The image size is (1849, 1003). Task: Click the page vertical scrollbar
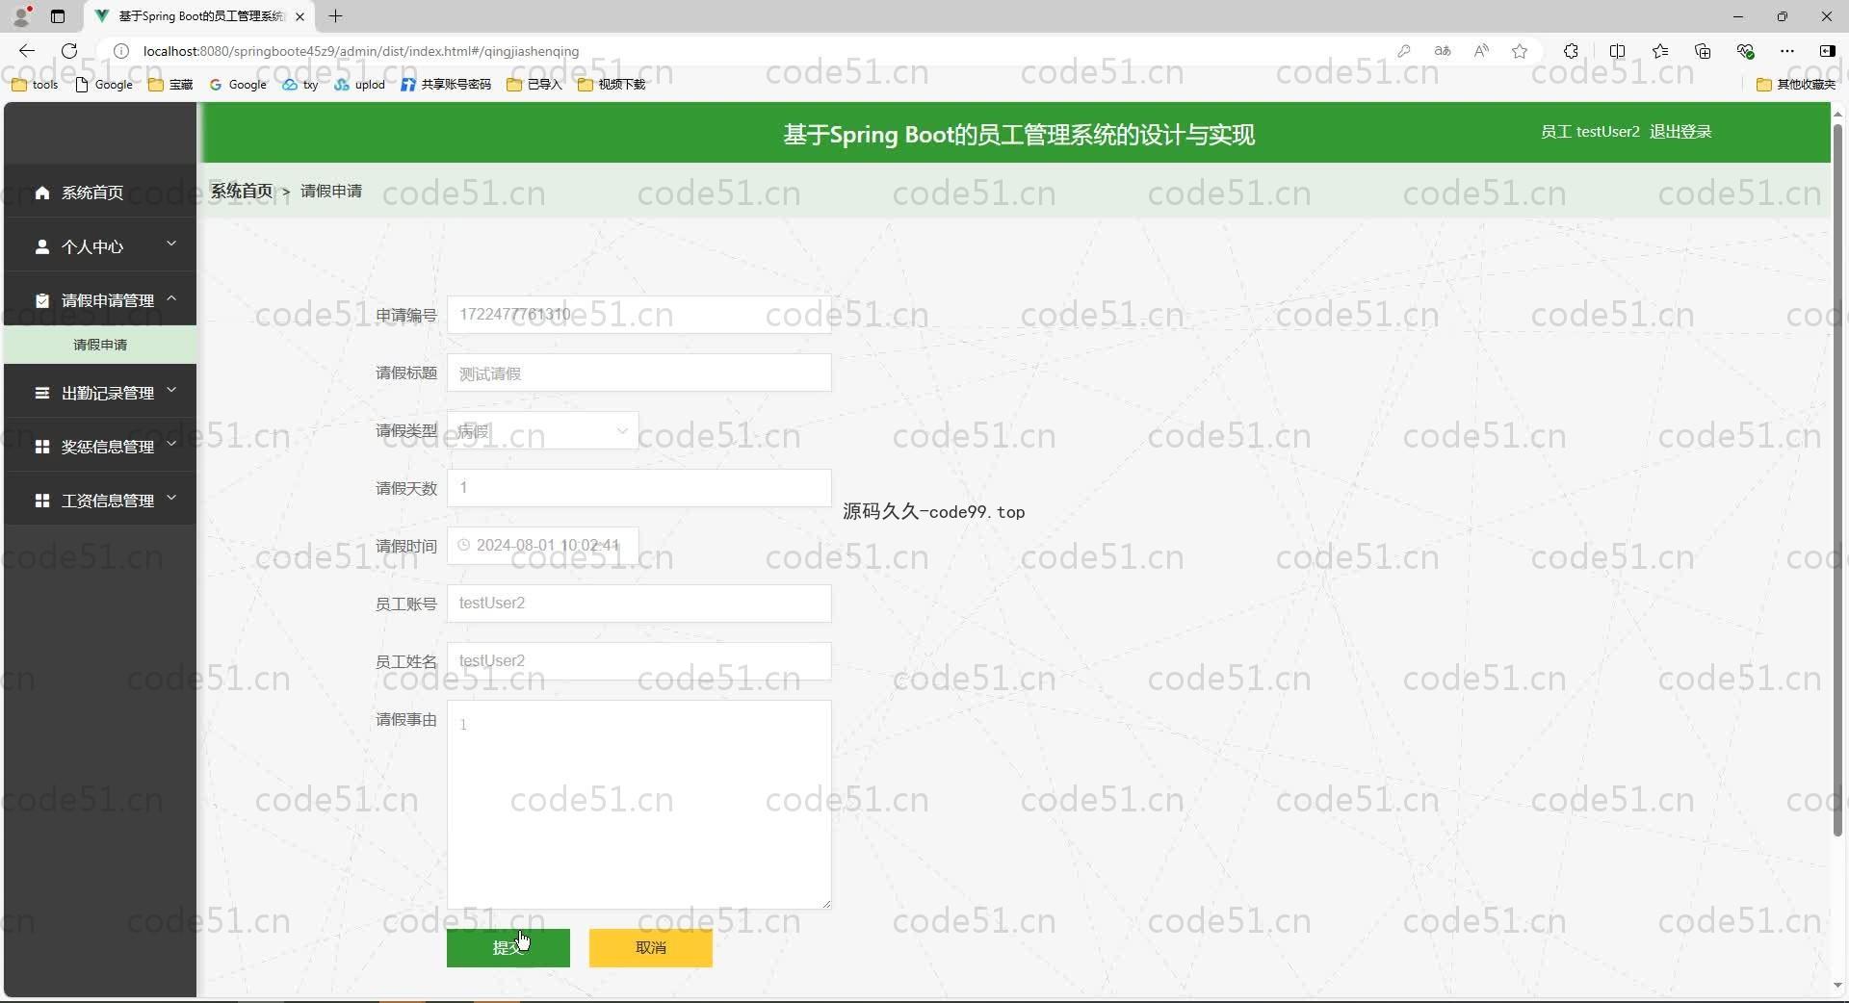coord(1837,479)
